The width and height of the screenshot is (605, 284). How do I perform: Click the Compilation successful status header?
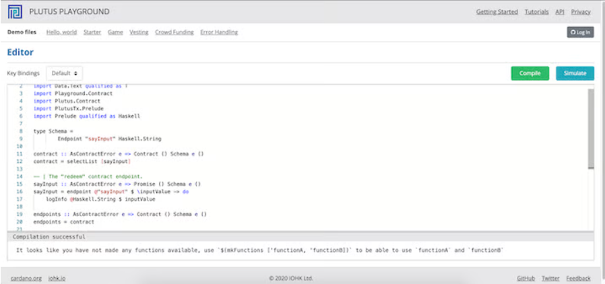pyautogui.click(x=49, y=237)
